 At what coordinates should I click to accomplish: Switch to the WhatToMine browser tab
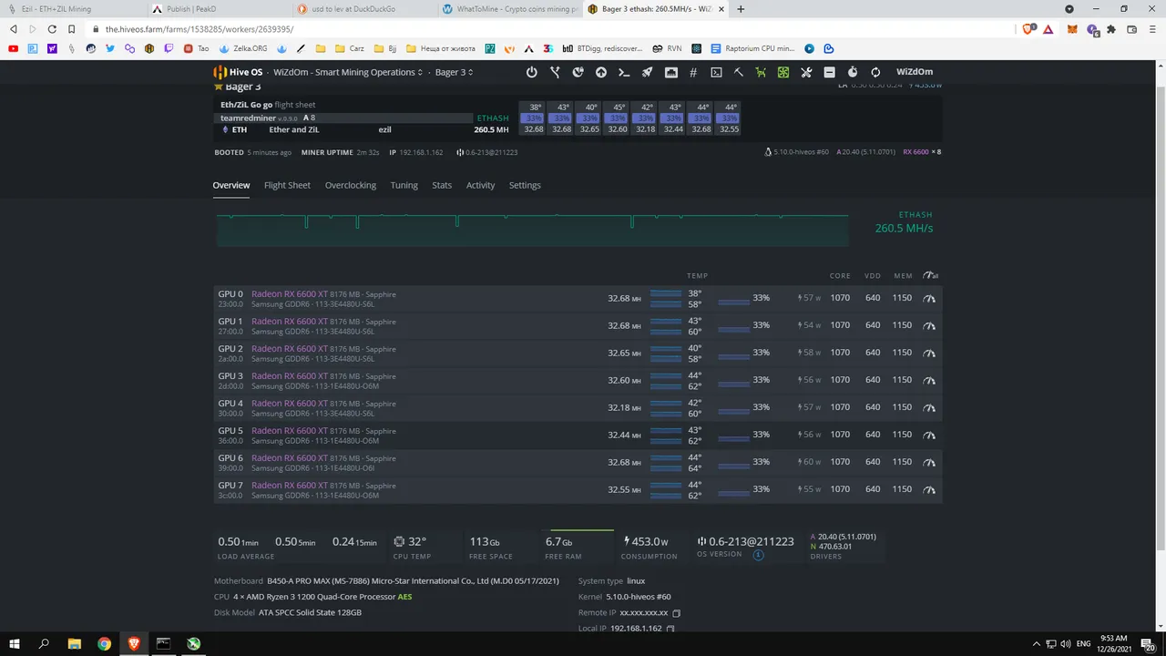tap(508, 9)
